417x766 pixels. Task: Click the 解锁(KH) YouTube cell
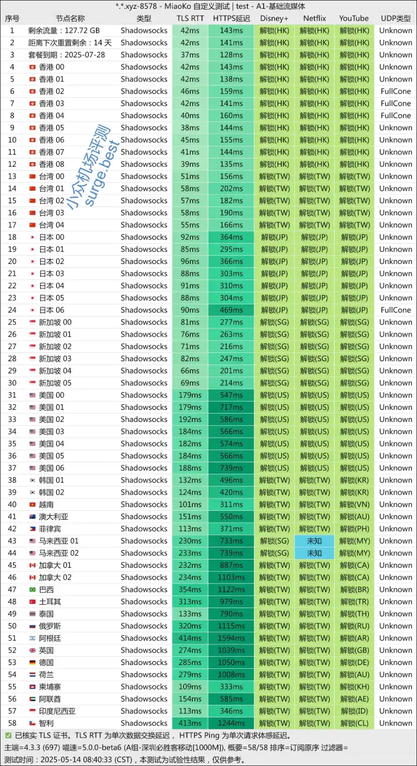click(354, 687)
